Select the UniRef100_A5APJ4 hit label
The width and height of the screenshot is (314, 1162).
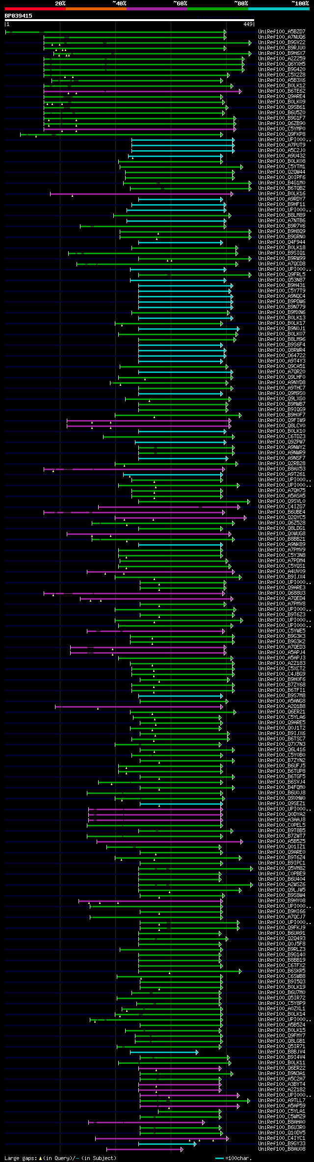pos(282,652)
